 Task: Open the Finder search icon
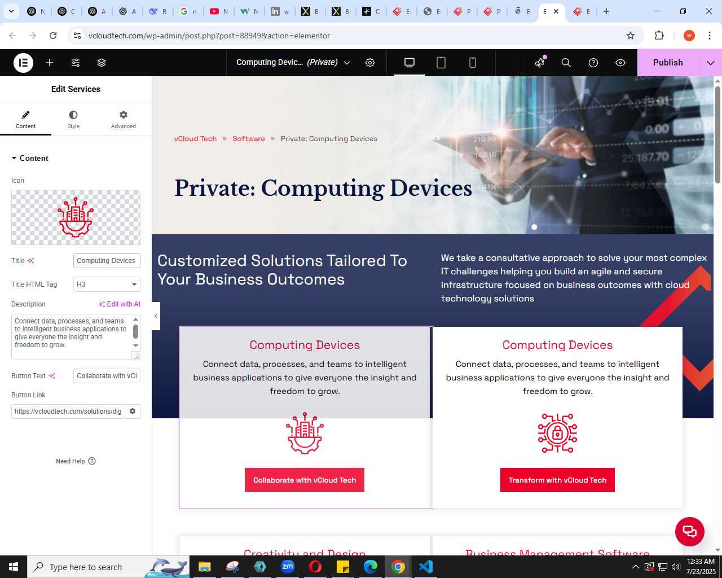pos(566,63)
